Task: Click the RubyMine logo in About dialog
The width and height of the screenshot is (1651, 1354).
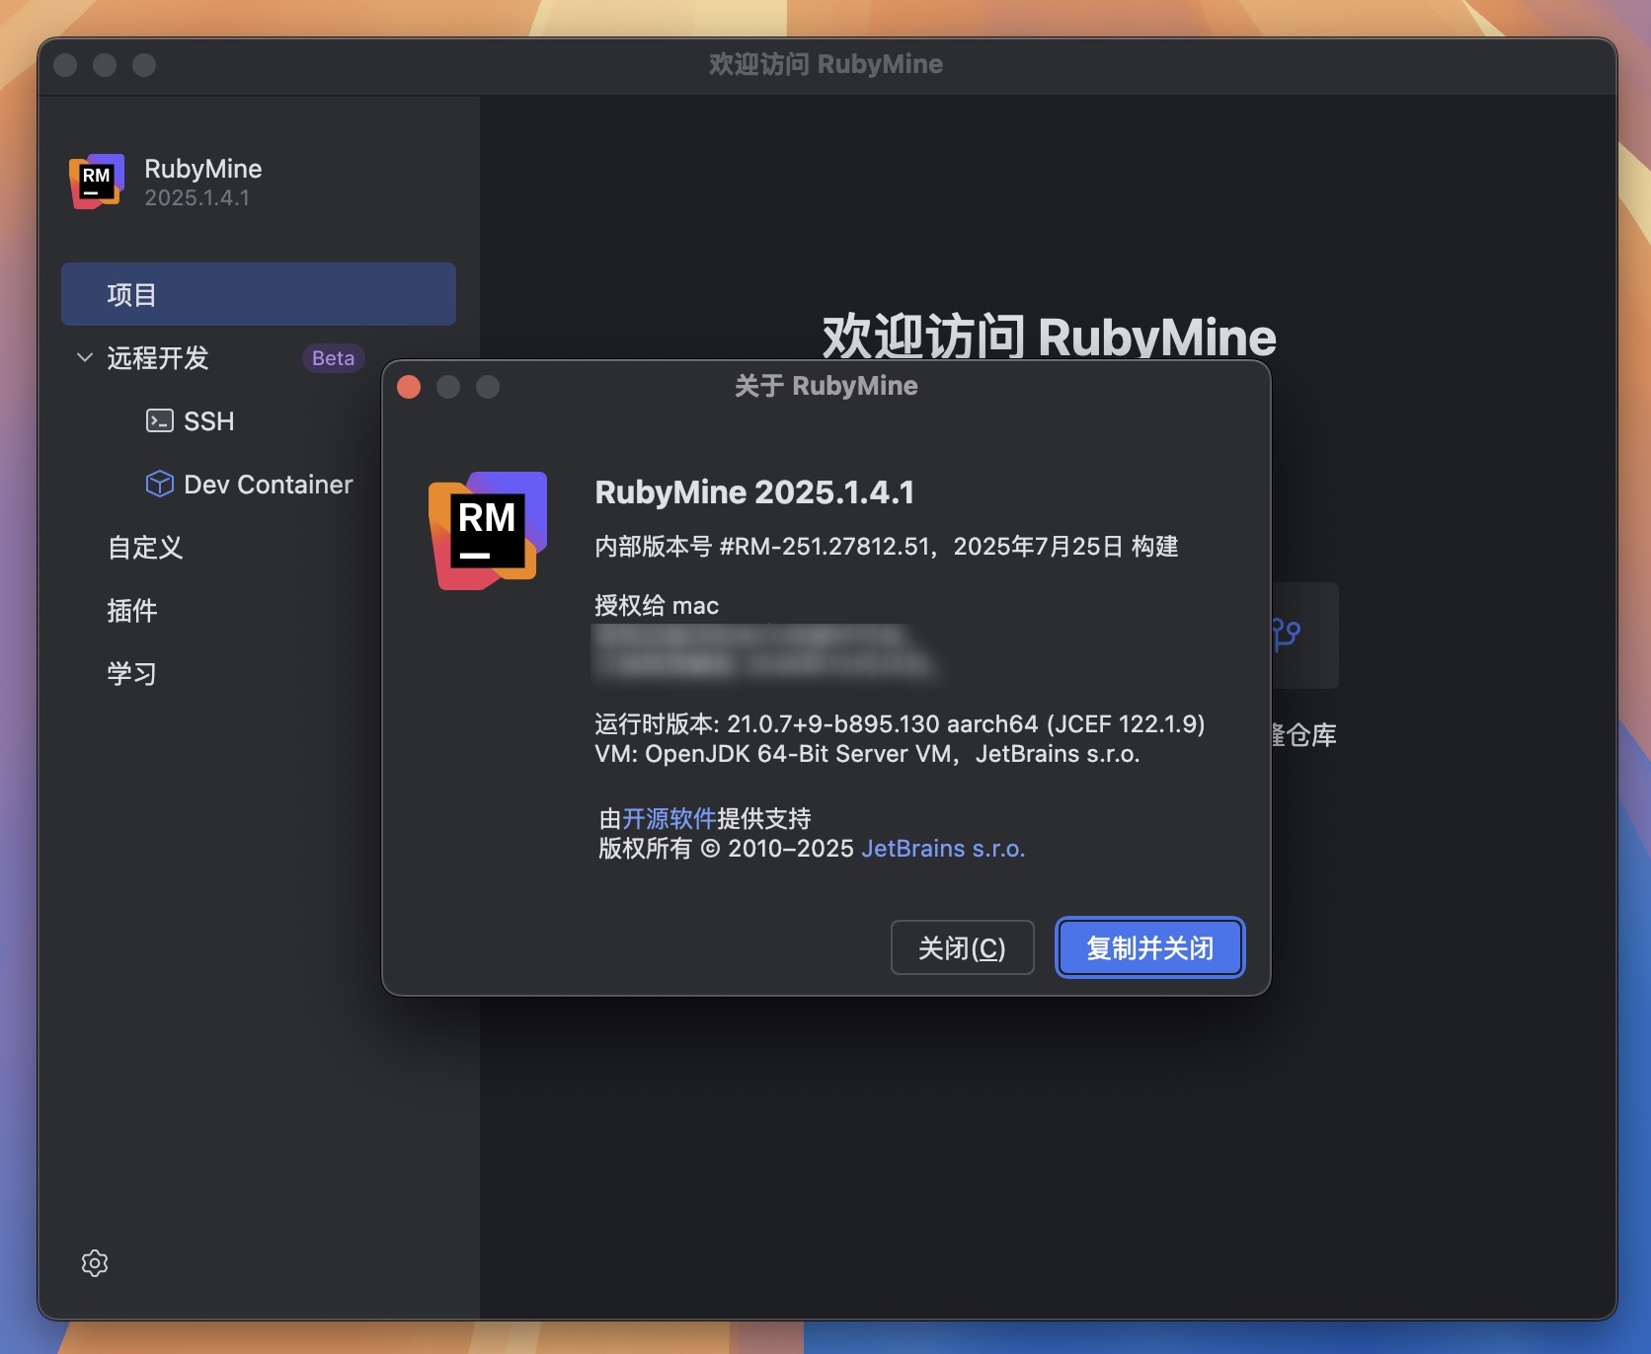Action: pyautogui.click(x=487, y=530)
